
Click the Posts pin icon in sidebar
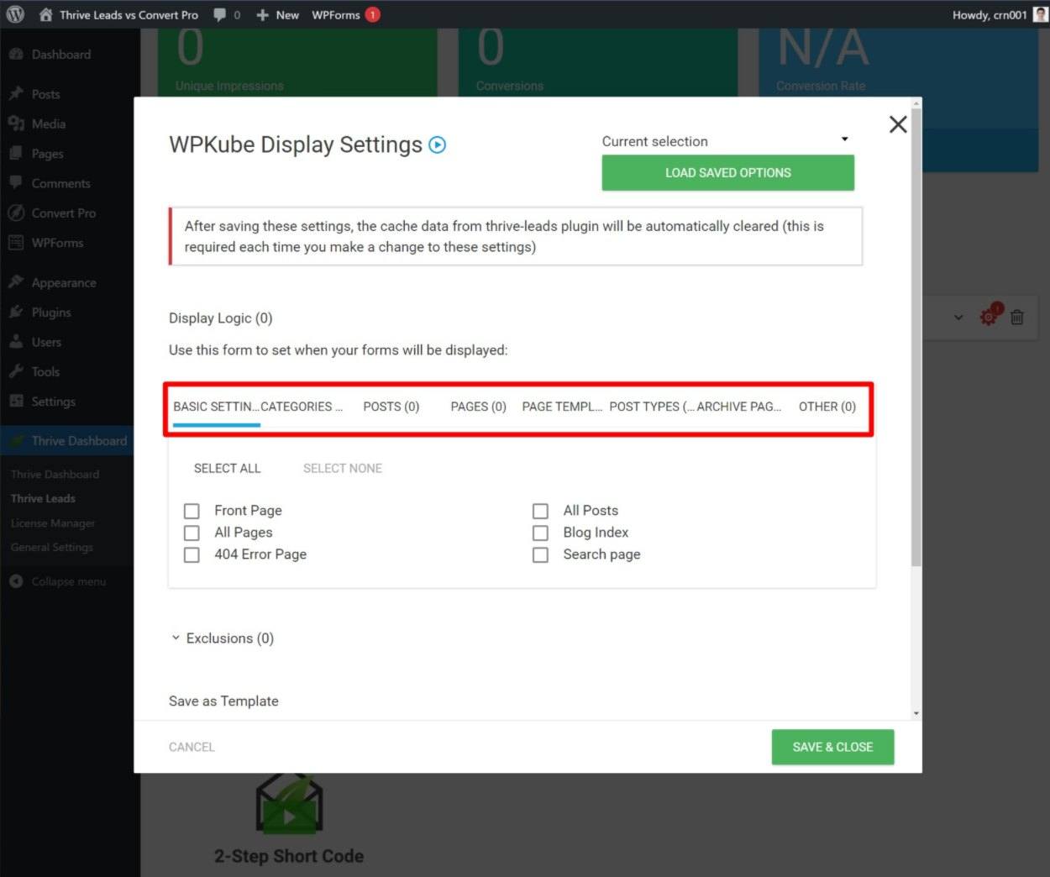click(16, 93)
